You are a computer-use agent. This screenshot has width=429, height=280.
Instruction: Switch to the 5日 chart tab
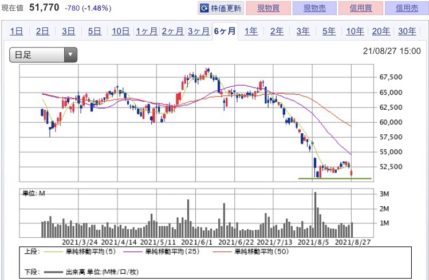95,31
